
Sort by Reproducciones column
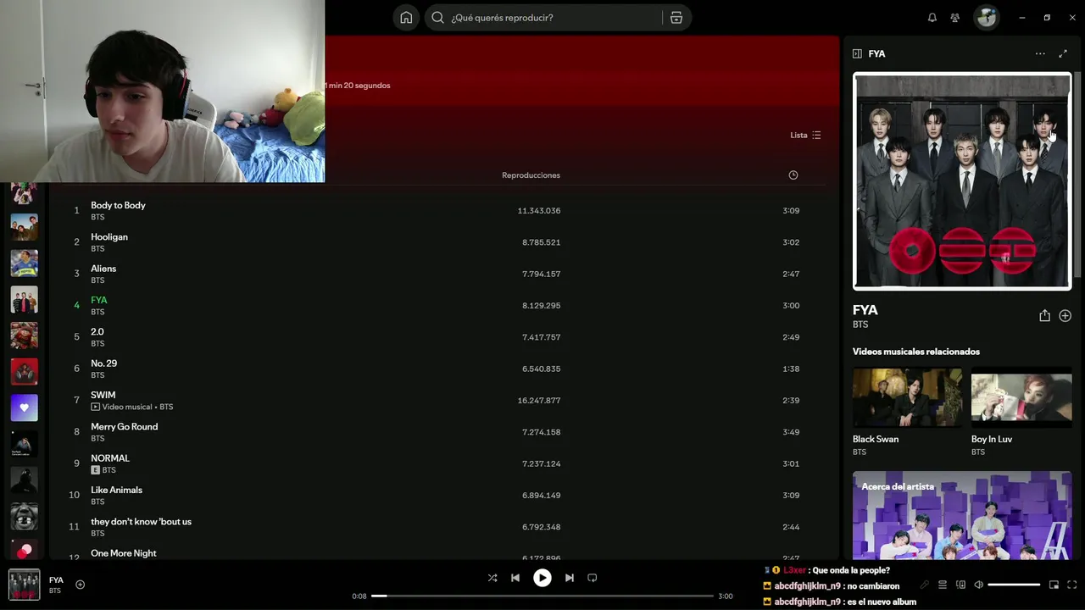531,175
